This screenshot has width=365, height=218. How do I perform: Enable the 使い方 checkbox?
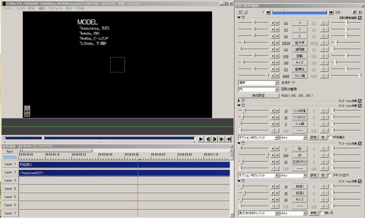click(x=322, y=213)
